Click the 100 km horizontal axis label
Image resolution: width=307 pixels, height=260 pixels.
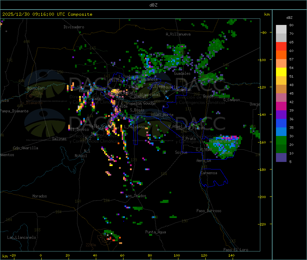pos(177,255)
